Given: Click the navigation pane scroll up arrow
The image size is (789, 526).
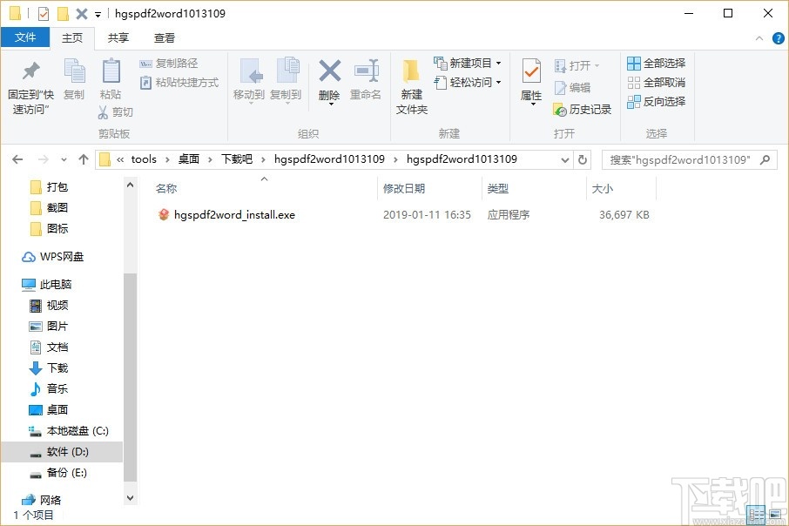Looking at the screenshot, I should tap(131, 185).
